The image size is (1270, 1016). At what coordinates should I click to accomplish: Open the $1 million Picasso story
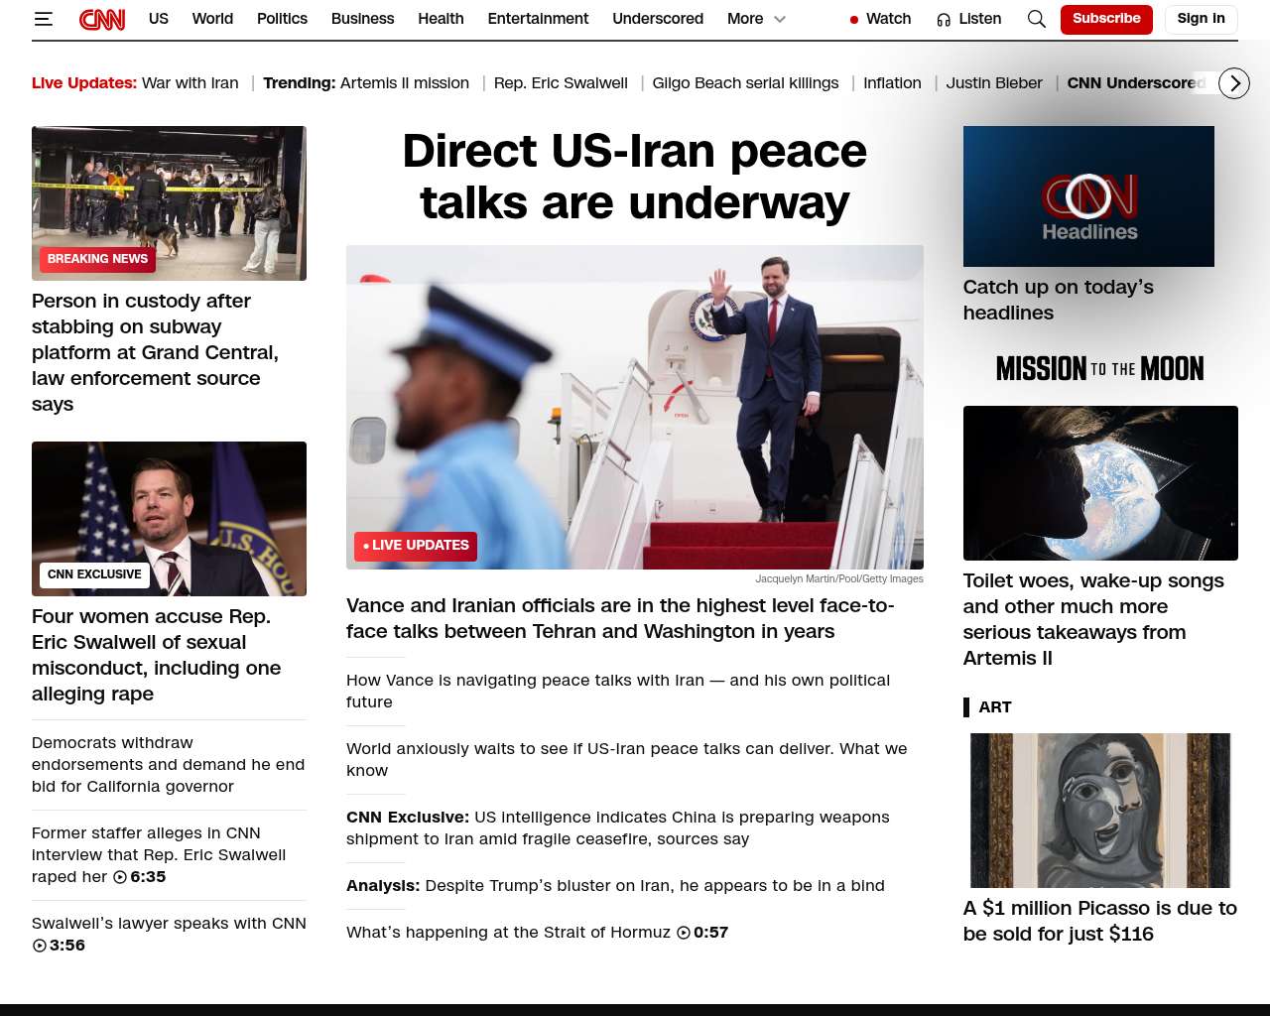[x=1100, y=921]
